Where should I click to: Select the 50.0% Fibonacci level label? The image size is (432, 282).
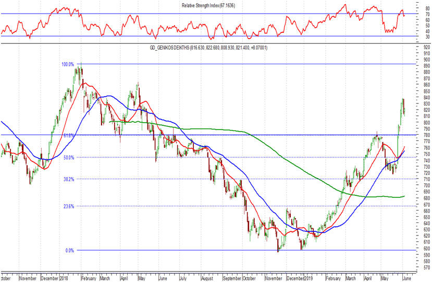[x=69, y=158]
